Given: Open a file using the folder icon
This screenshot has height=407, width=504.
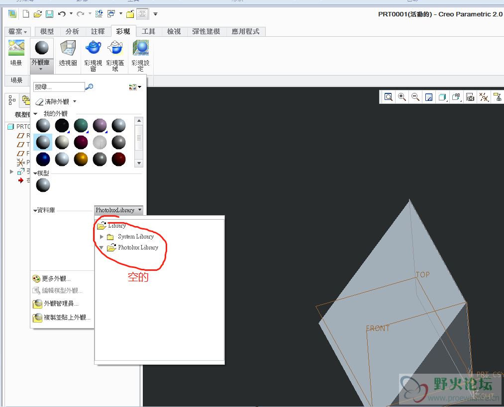Looking at the screenshot, I should pos(38,14).
